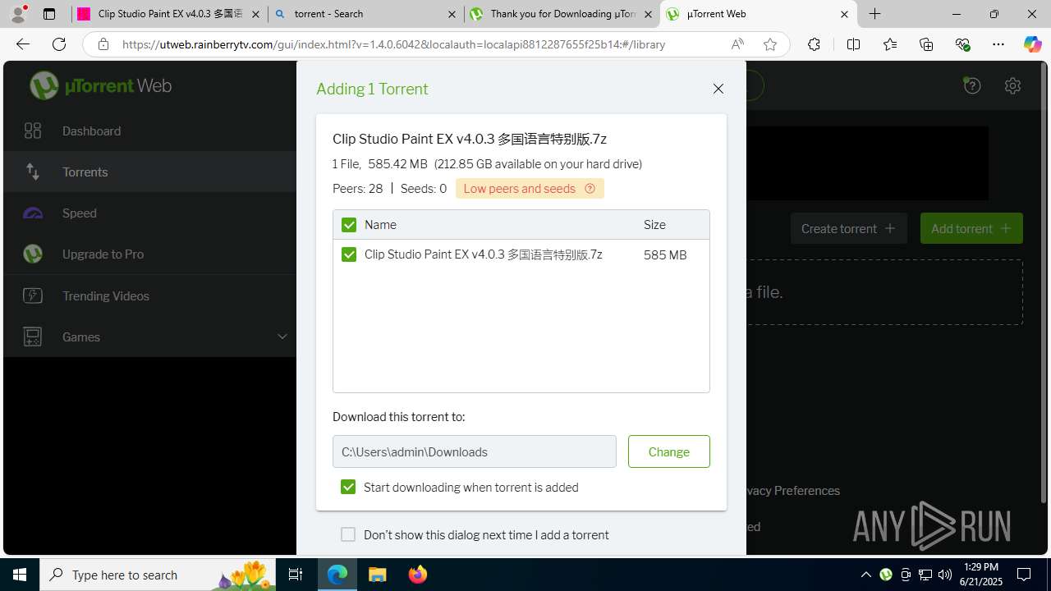Viewport: 1051px width, 591px height.
Task: Click the Change download folder button
Action: [x=669, y=451]
